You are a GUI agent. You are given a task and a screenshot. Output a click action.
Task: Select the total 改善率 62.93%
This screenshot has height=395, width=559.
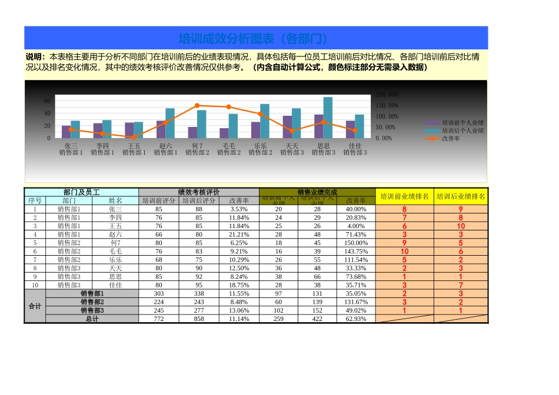click(x=356, y=319)
